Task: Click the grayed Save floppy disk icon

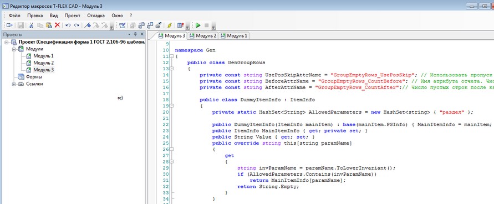Action: 21,25
